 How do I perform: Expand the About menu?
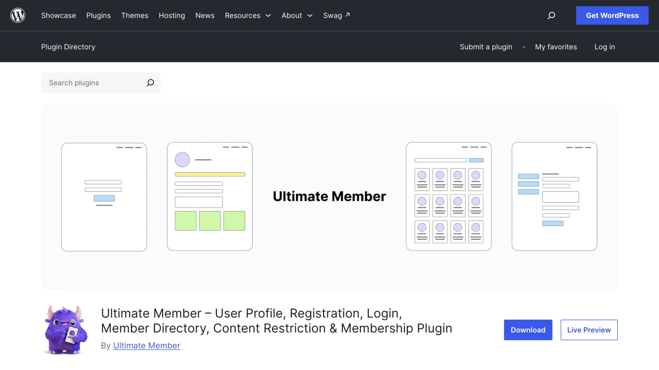coord(297,15)
